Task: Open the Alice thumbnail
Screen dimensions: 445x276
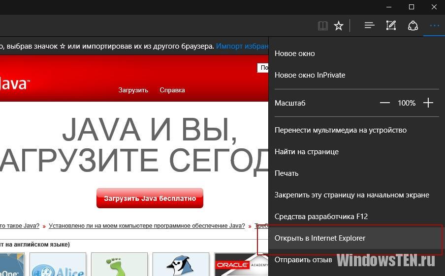Action: (58, 264)
